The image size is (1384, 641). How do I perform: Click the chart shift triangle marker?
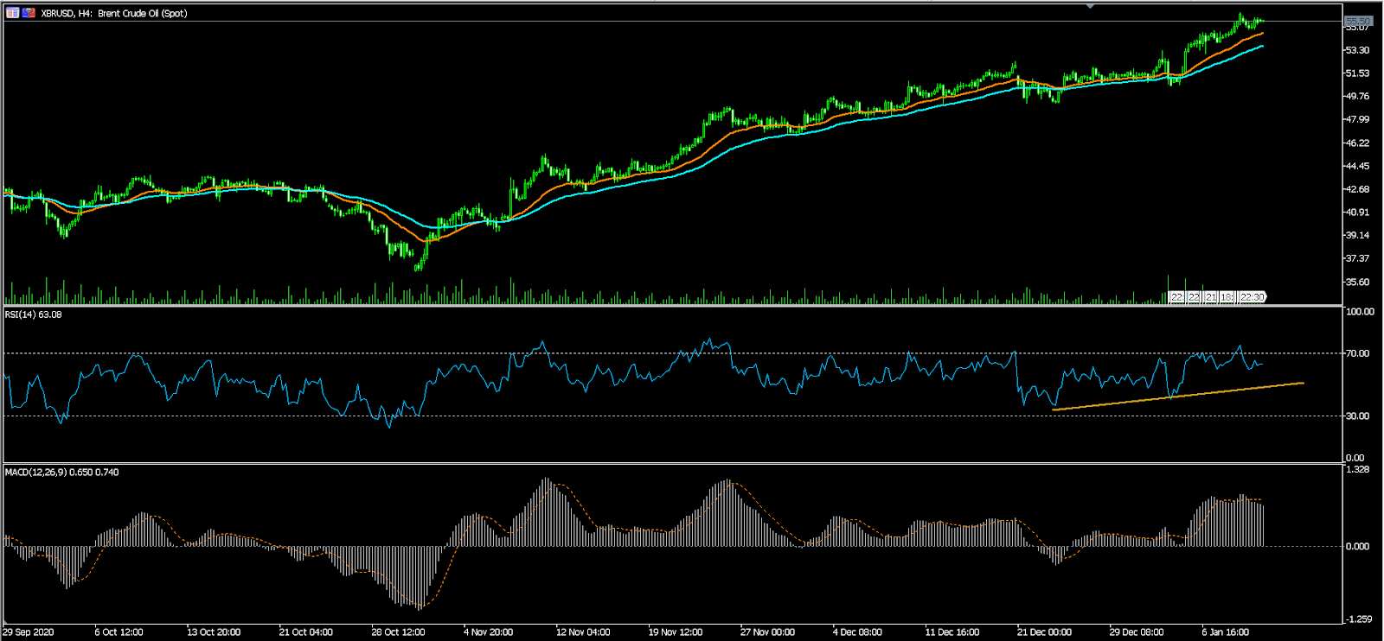pyautogui.click(x=1090, y=6)
